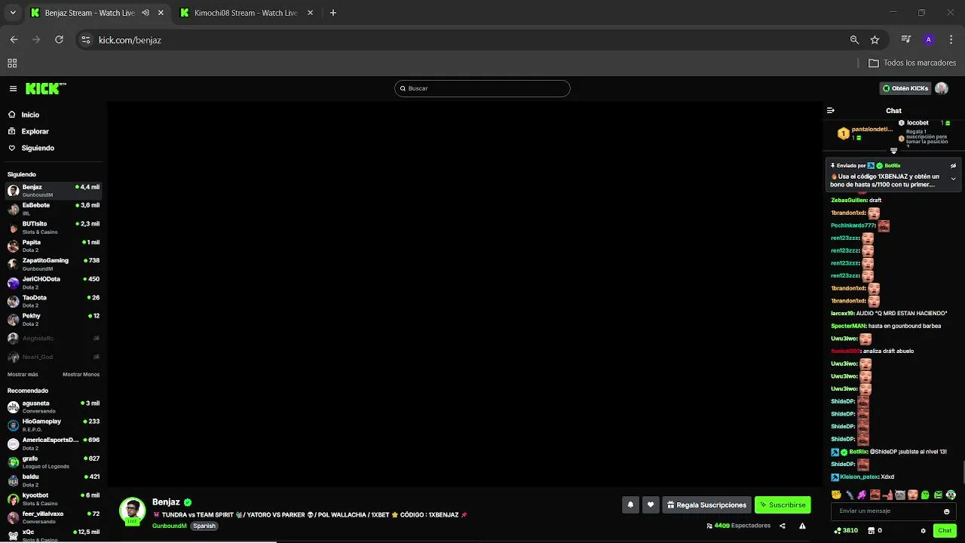Open recommended channel agusneta
The image size is (965, 543).
click(53, 406)
